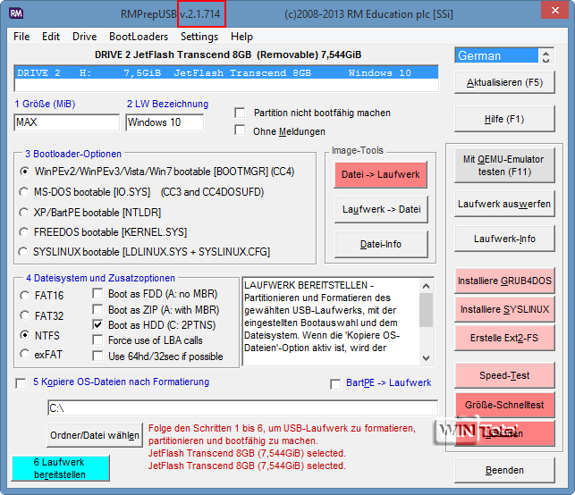Enable Partition nicht bootfähig machen checkbox
The height and width of the screenshot is (495, 575).
(240, 113)
